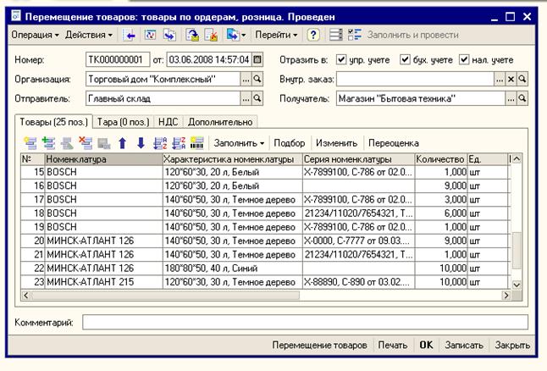Open Отправитель record with magnifier icon

point(257,98)
